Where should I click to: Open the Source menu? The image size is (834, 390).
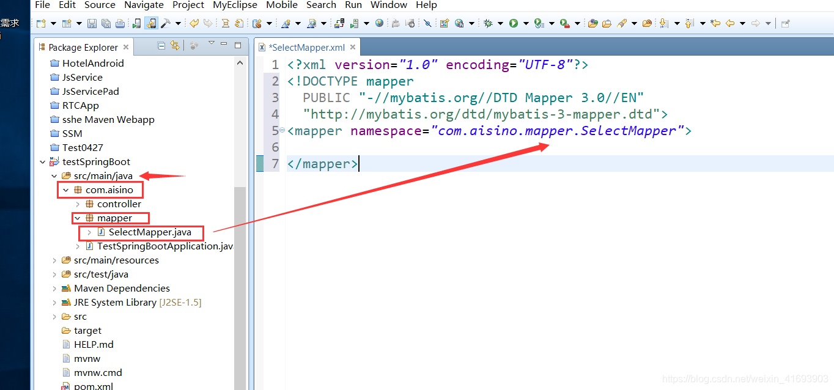click(100, 5)
